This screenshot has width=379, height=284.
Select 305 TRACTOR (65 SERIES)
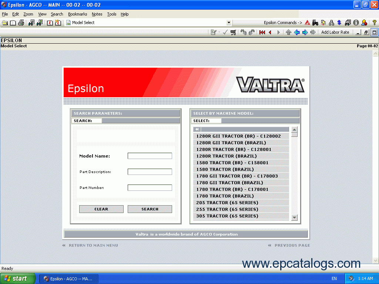point(241,216)
